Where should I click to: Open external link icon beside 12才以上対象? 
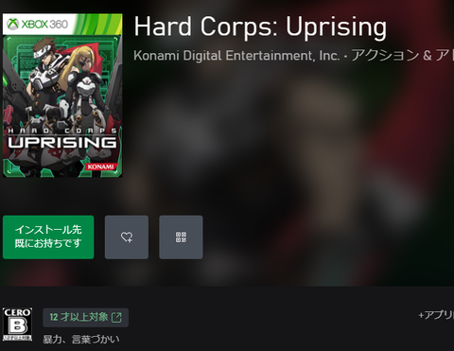tap(116, 317)
